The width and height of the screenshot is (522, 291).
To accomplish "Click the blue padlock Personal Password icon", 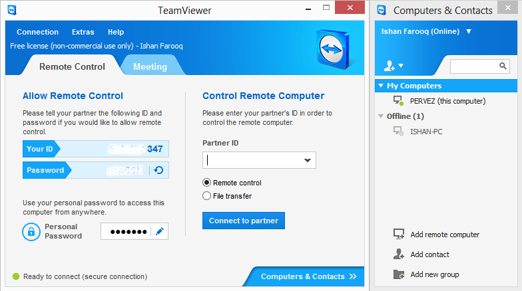I will pos(31,231).
